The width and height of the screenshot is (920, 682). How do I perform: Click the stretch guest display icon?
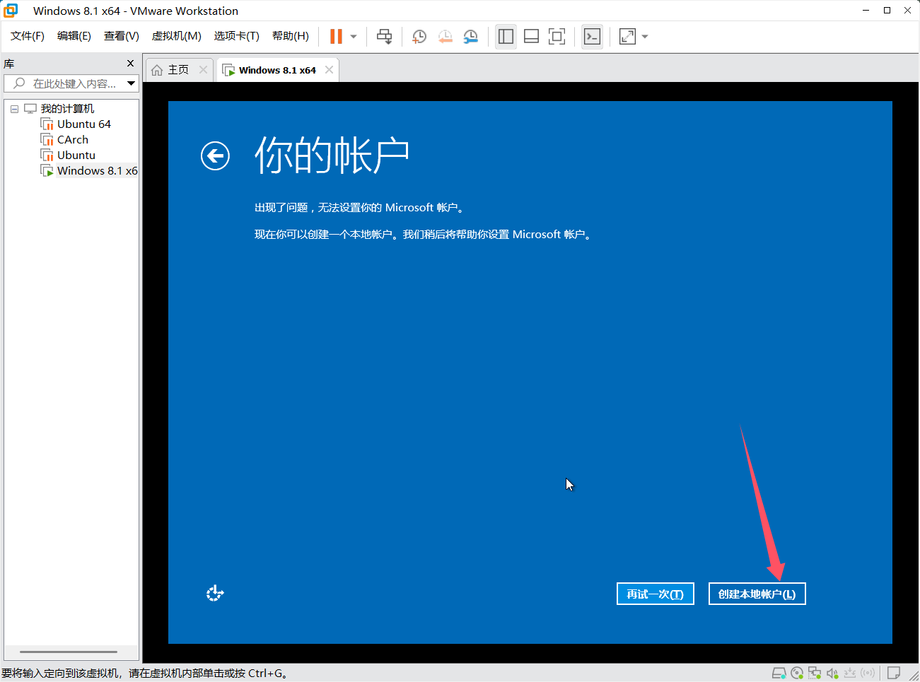point(627,37)
